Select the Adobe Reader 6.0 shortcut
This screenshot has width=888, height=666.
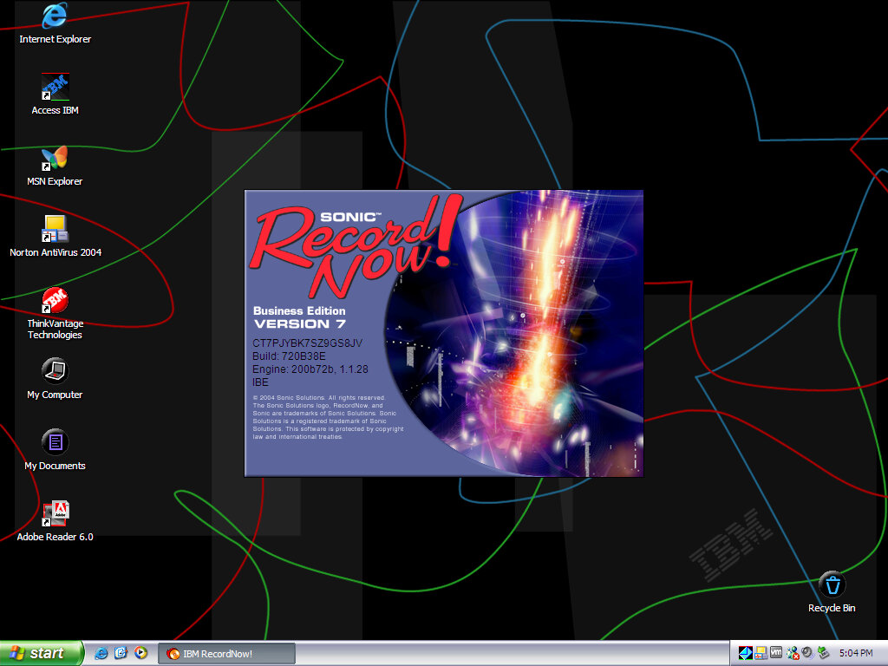[x=55, y=514]
